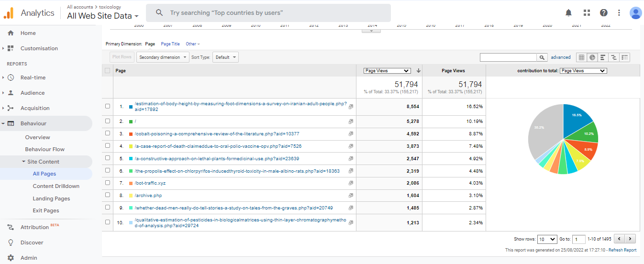Open the Show rows dropdown

pos(547,239)
